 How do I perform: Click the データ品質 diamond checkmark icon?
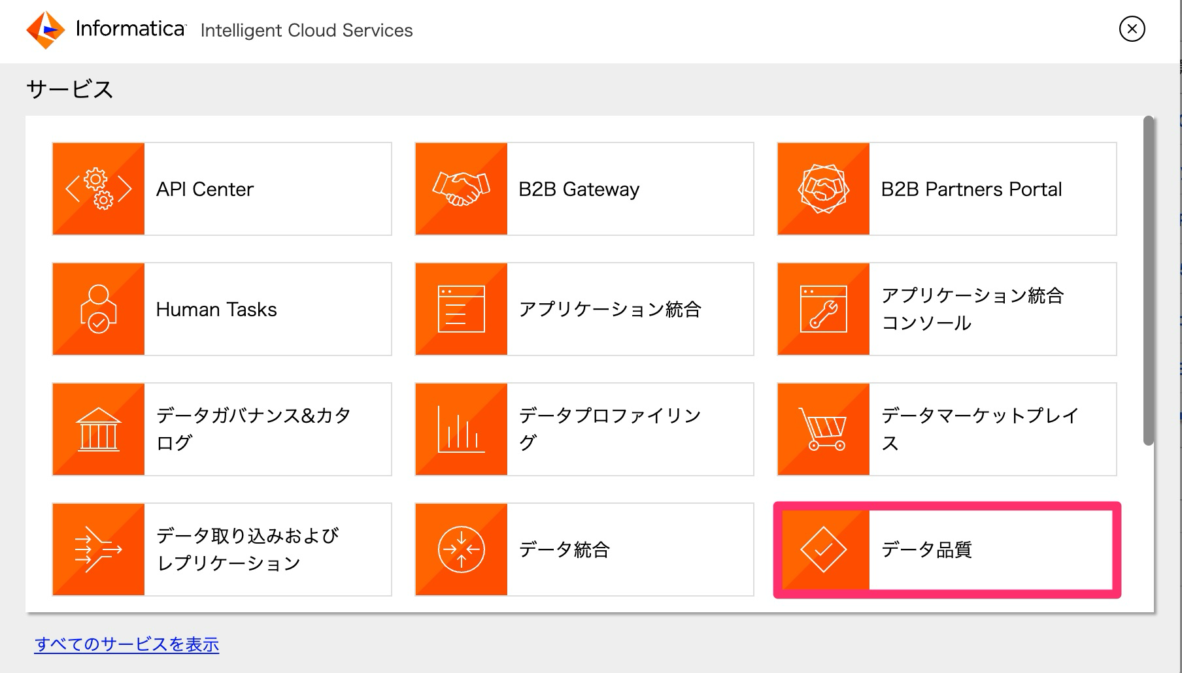click(824, 550)
